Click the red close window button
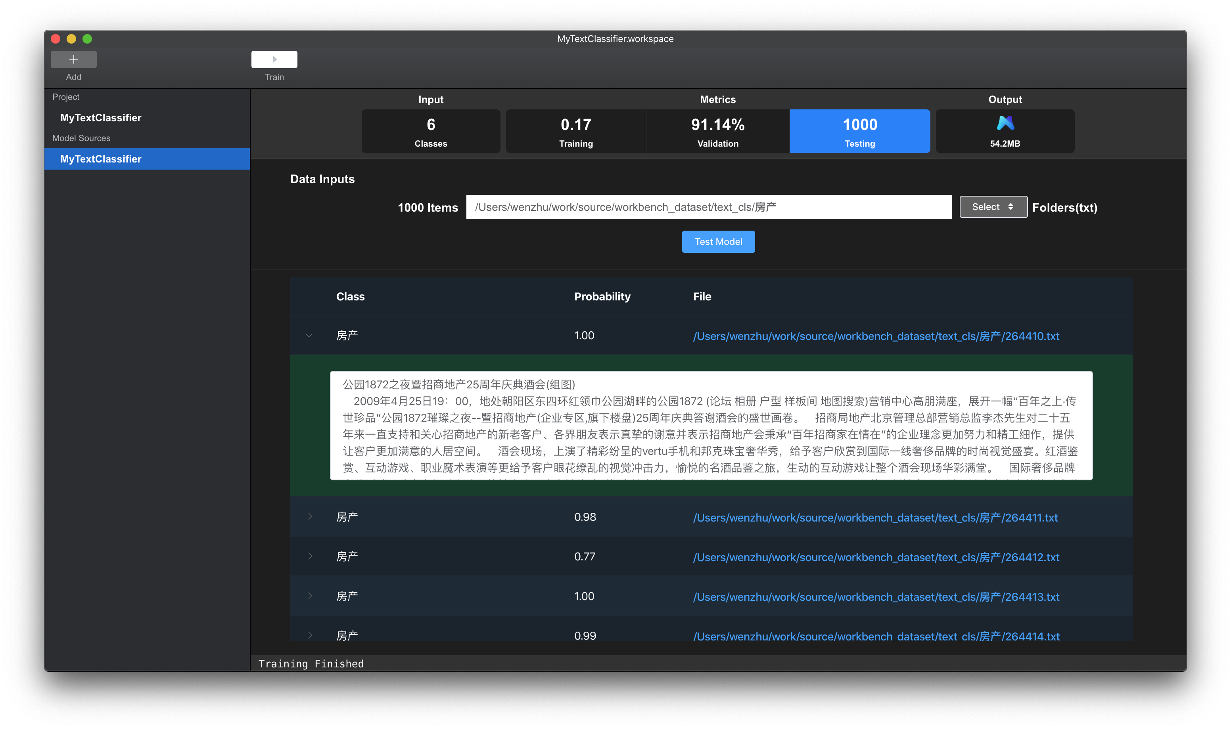The width and height of the screenshot is (1231, 730). tap(56, 39)
